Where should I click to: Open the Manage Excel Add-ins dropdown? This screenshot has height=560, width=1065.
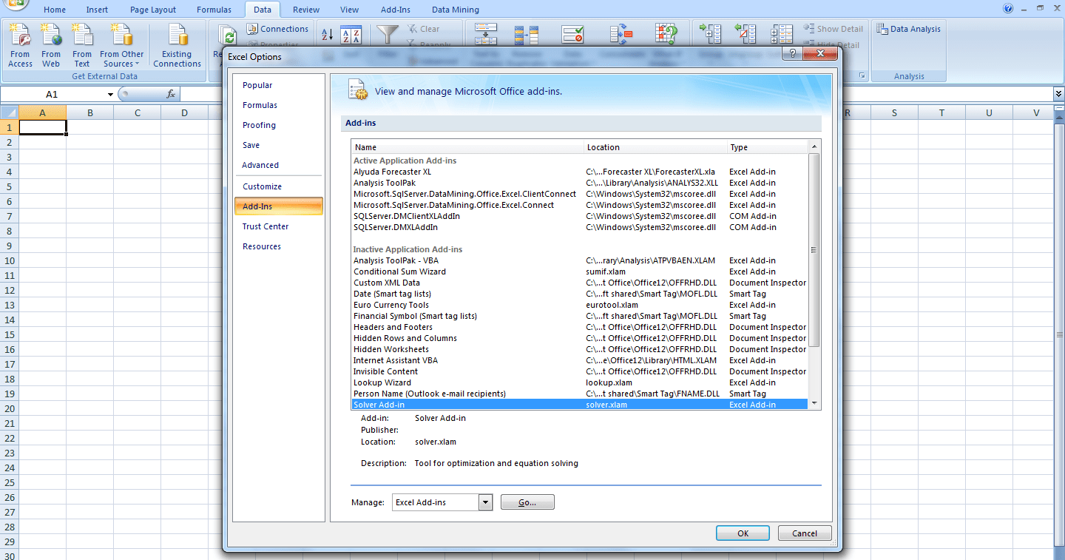486,502
